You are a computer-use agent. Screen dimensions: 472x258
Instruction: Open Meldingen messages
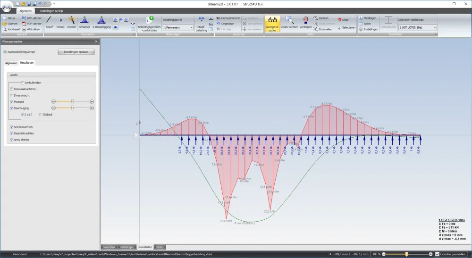pos(368,18)
